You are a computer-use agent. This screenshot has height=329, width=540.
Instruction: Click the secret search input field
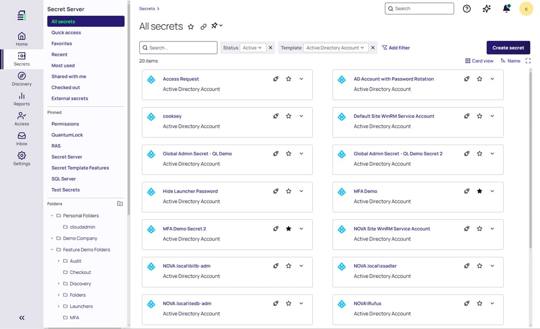(x=178, y=47)
